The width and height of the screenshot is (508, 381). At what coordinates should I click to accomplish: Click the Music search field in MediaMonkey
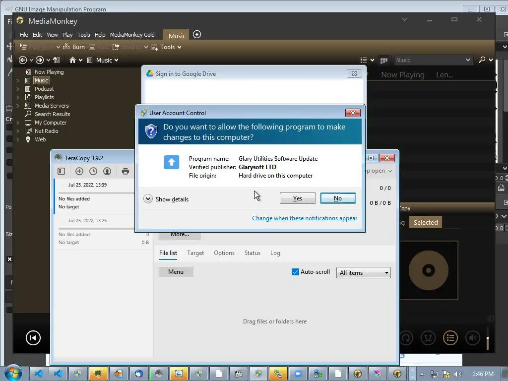coord(433,60)
